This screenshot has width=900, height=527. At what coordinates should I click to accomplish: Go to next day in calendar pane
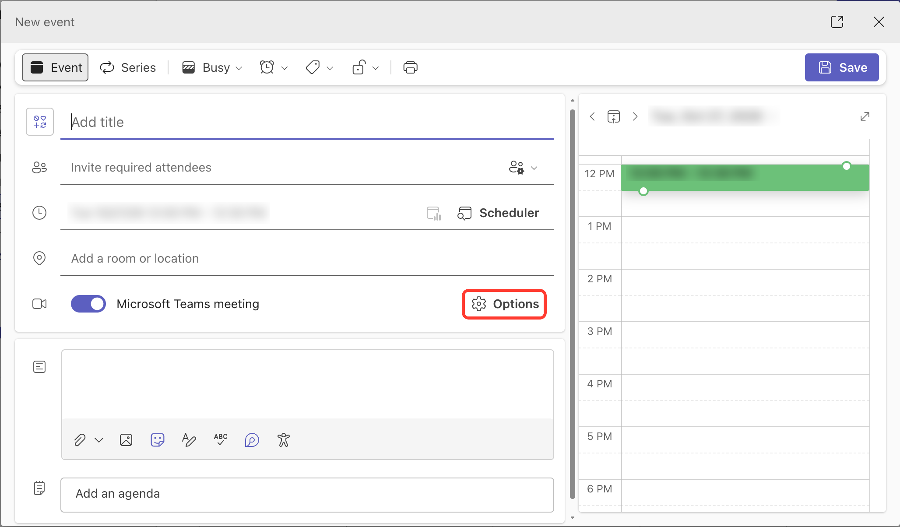(635, 116)
